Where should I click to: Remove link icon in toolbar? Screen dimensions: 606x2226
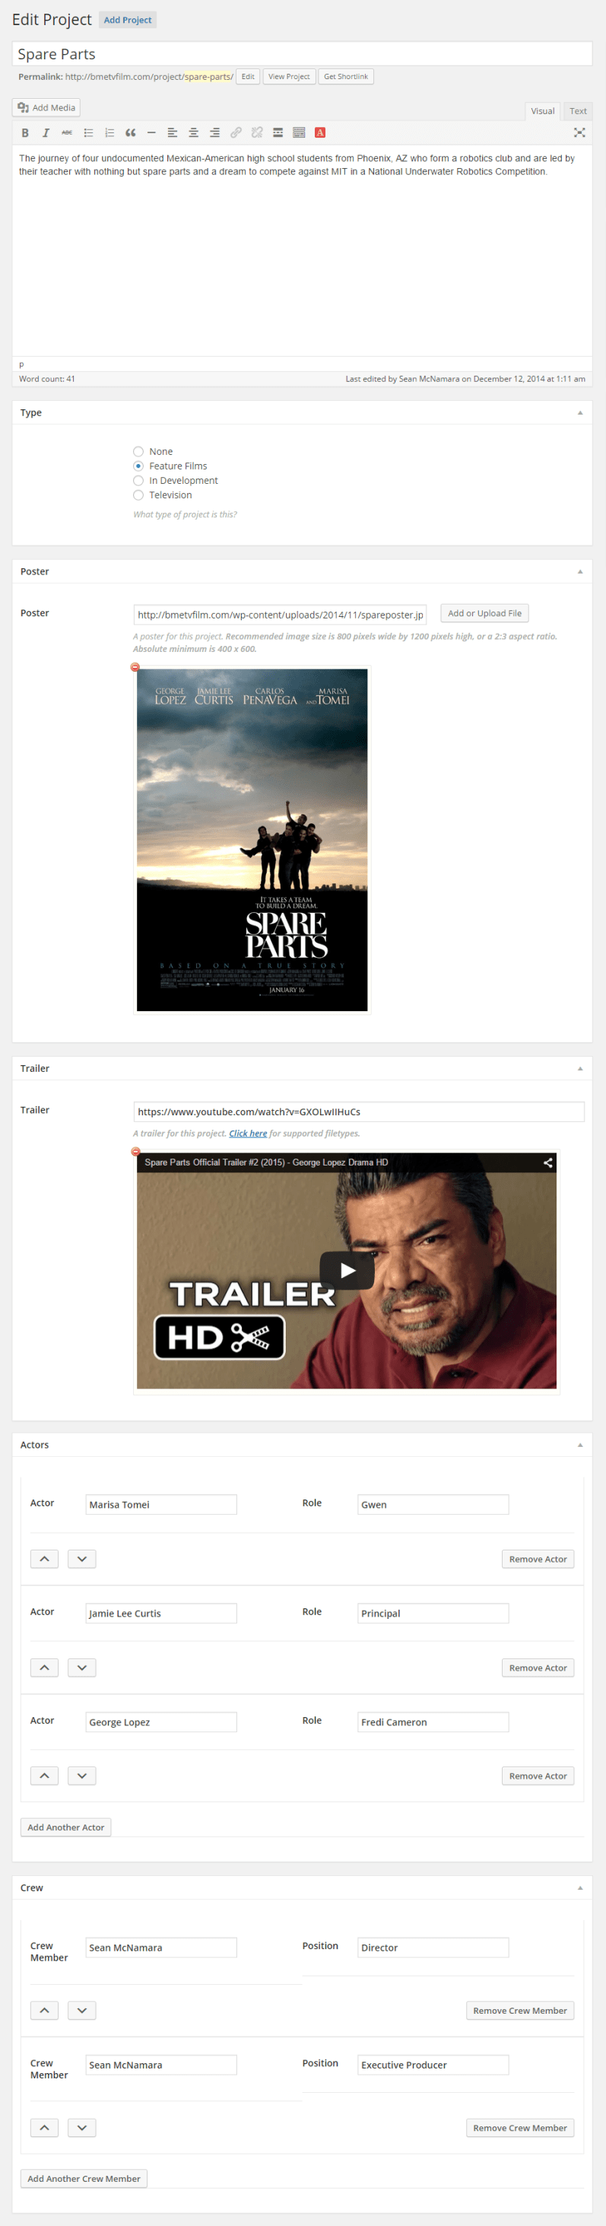256,133
